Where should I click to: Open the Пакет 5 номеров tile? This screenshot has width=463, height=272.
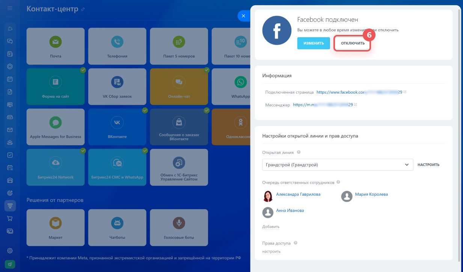click(x=179, y=46)
